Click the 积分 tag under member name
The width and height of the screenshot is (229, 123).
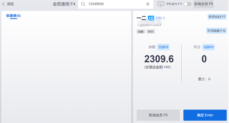[150, 32]
